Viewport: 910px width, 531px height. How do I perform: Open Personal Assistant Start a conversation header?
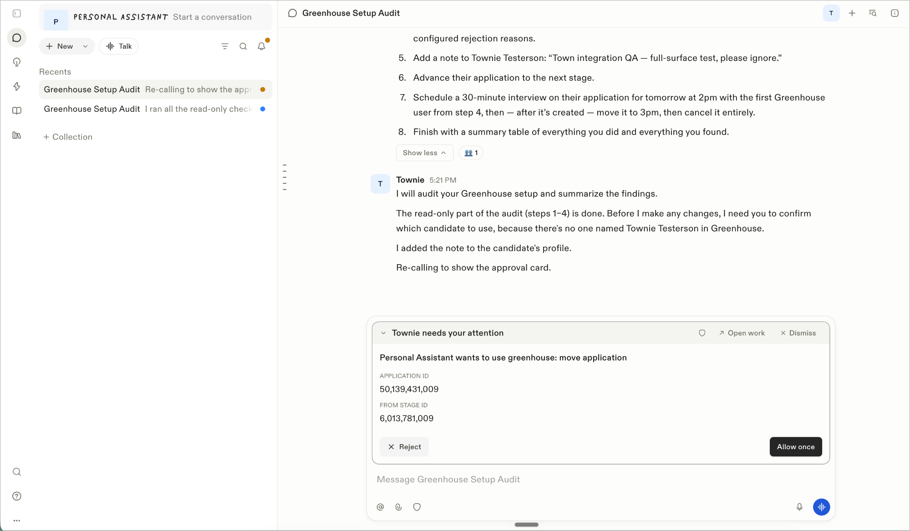156,17
